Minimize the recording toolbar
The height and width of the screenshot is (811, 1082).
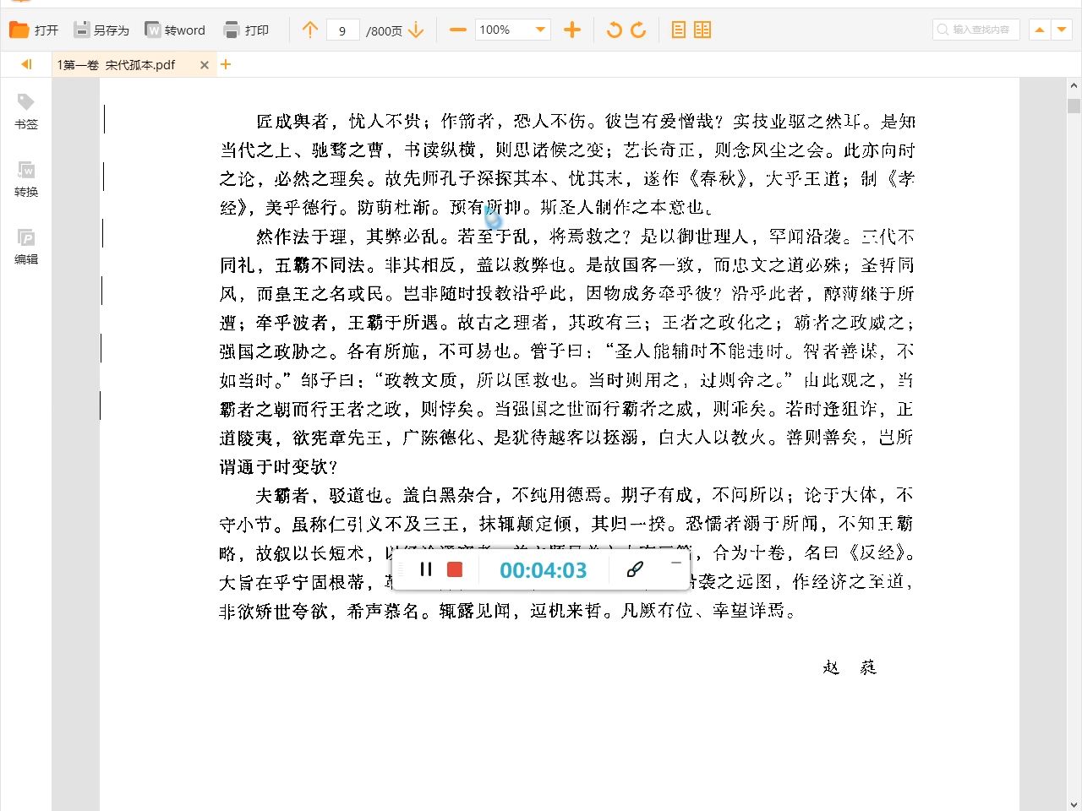click(x=675, y=563)
